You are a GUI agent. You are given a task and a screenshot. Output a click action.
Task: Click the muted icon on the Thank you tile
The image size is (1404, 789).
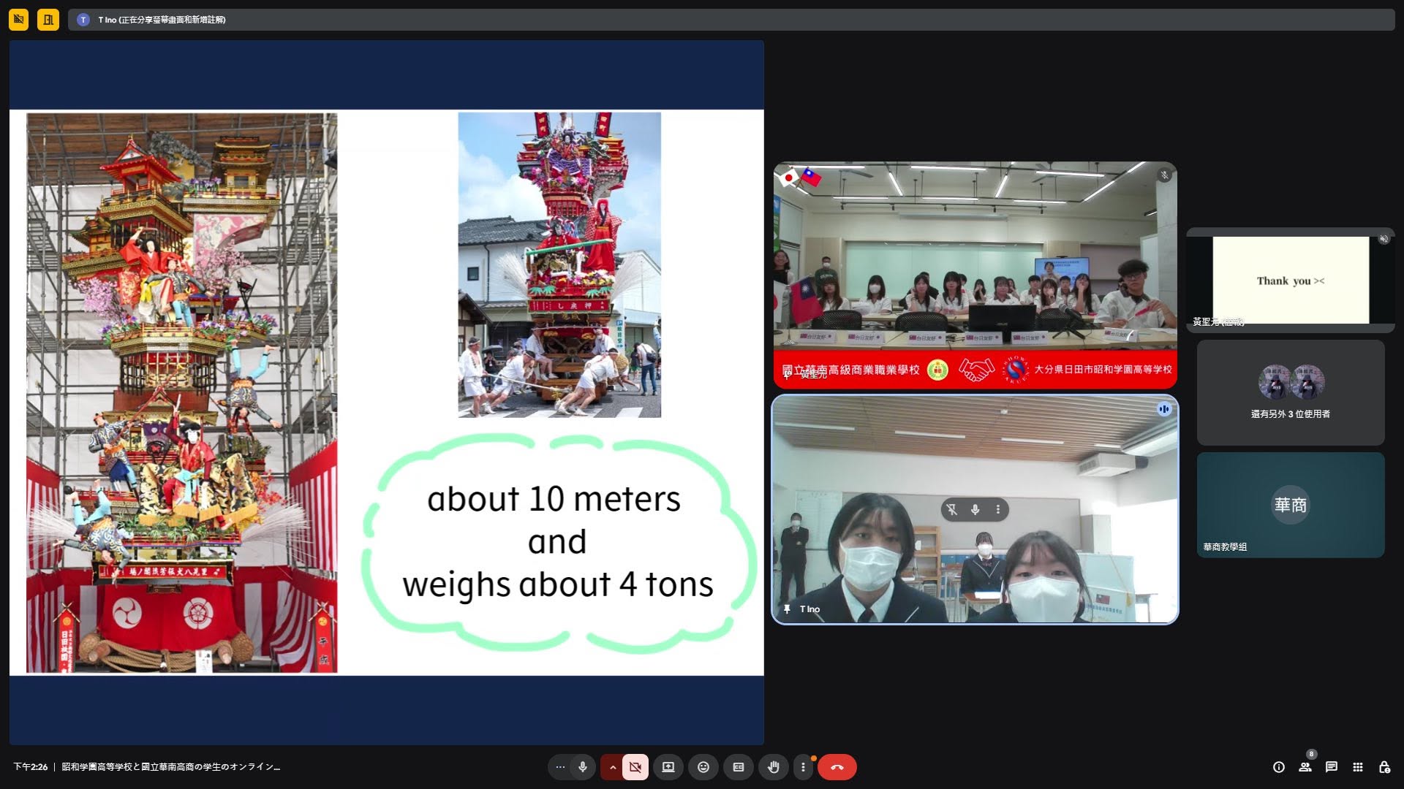click(x=1384, y=239)
